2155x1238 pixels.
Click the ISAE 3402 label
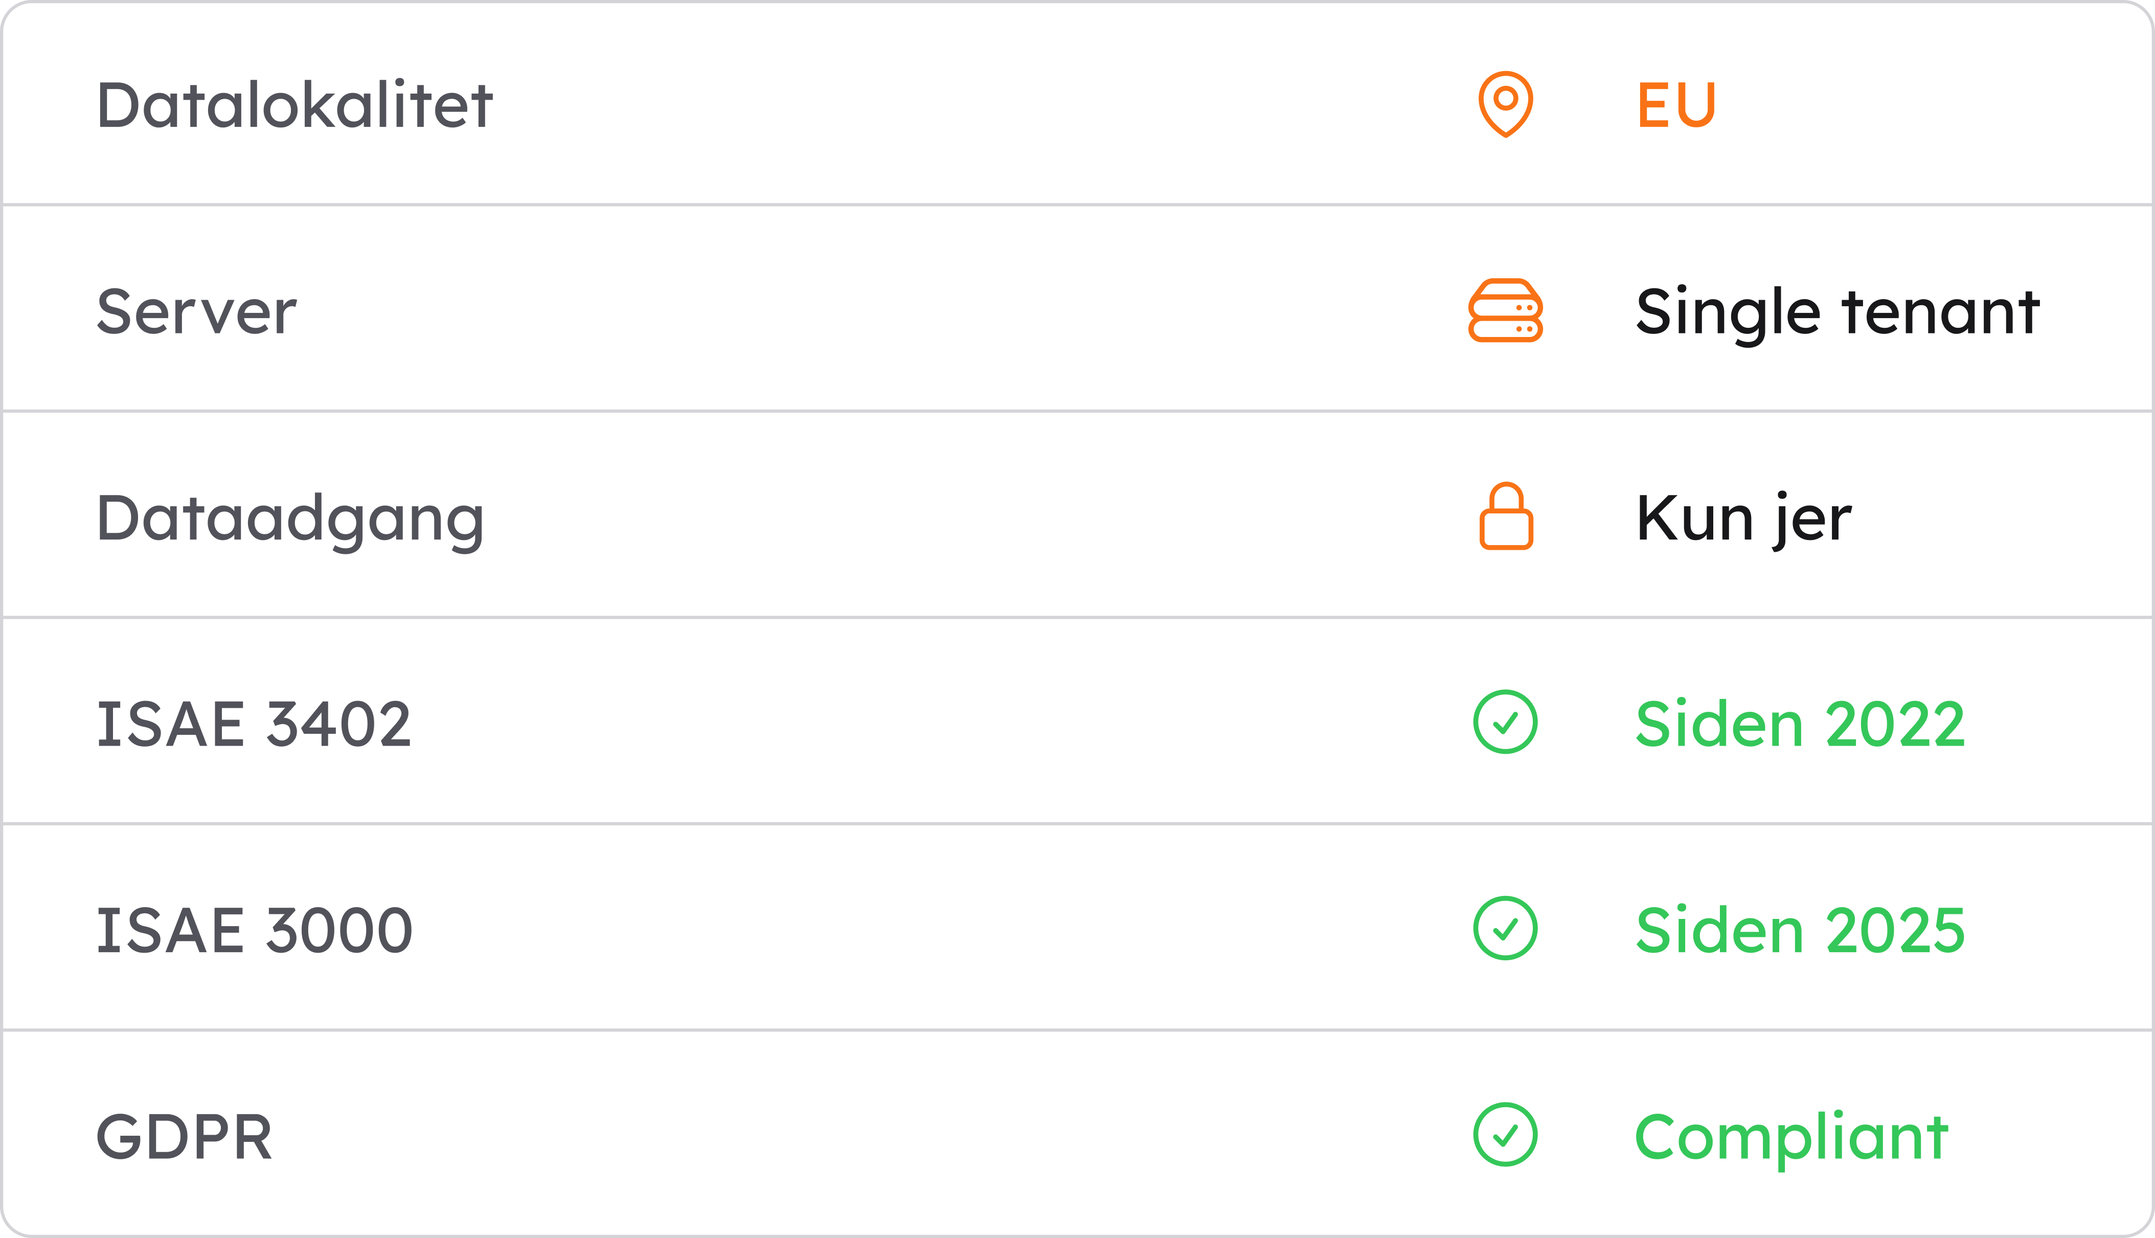[254, 724]
